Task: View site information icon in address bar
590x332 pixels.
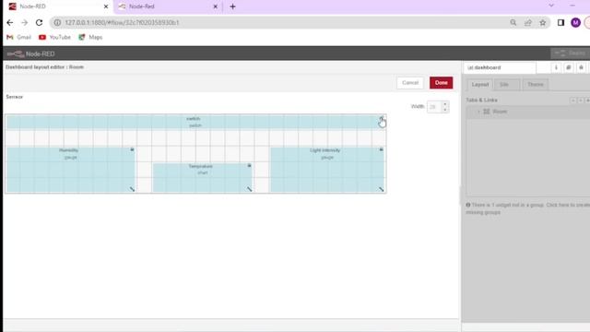Action: 57,22
